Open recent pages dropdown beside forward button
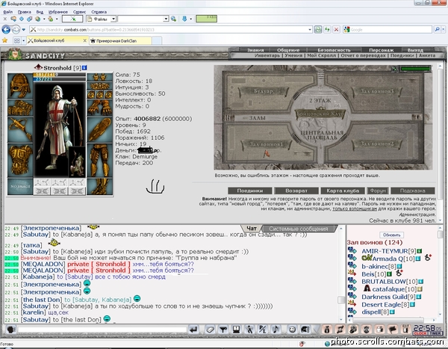 (23, 29)
